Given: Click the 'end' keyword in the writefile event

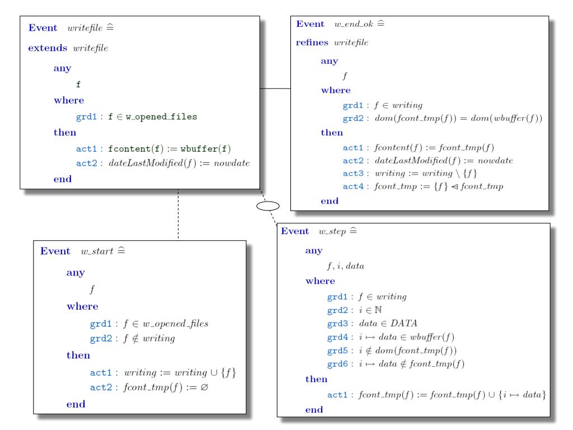Looking at the screenshot, I should coord(63,179).
